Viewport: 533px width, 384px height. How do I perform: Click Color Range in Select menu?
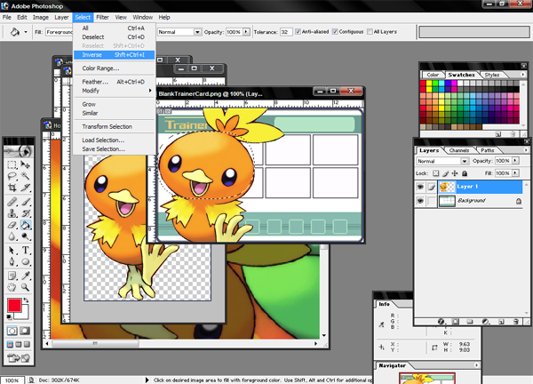pyautogui.click(x=115, y=68)
